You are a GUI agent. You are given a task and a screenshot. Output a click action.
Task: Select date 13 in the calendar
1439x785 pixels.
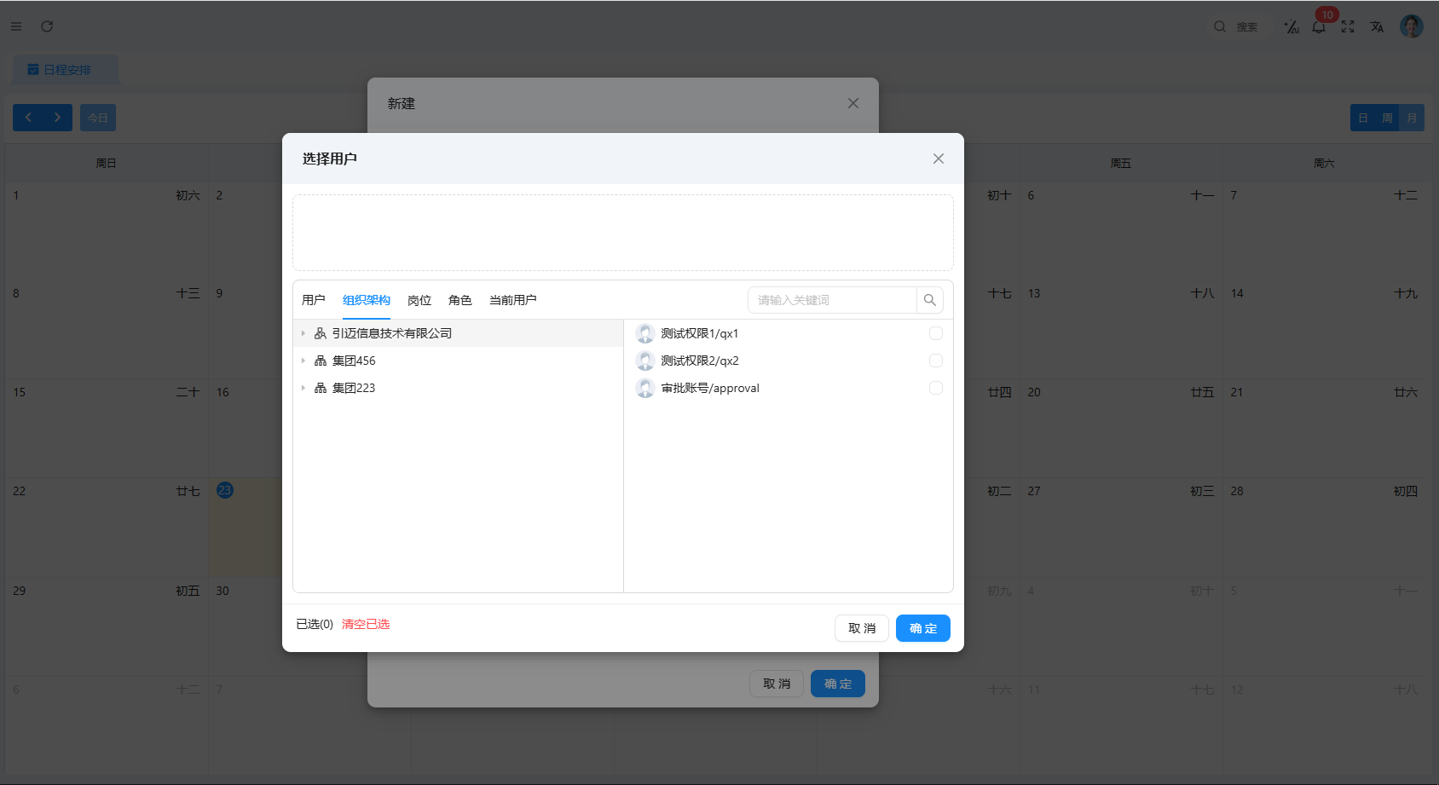(1034, 293)
